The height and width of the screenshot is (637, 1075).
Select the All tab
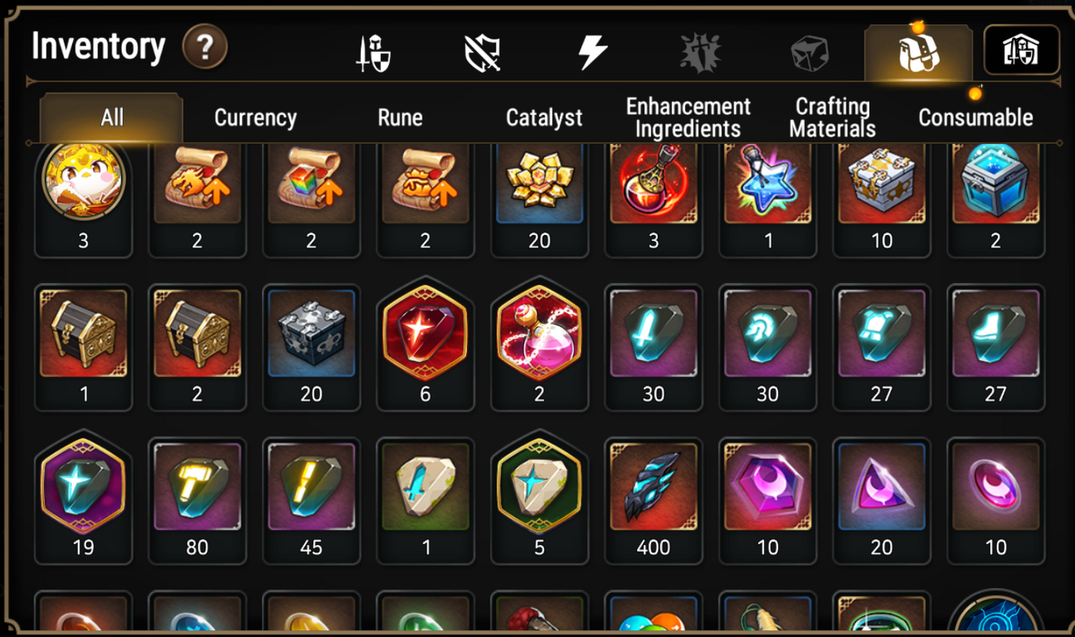click(112, 117)
